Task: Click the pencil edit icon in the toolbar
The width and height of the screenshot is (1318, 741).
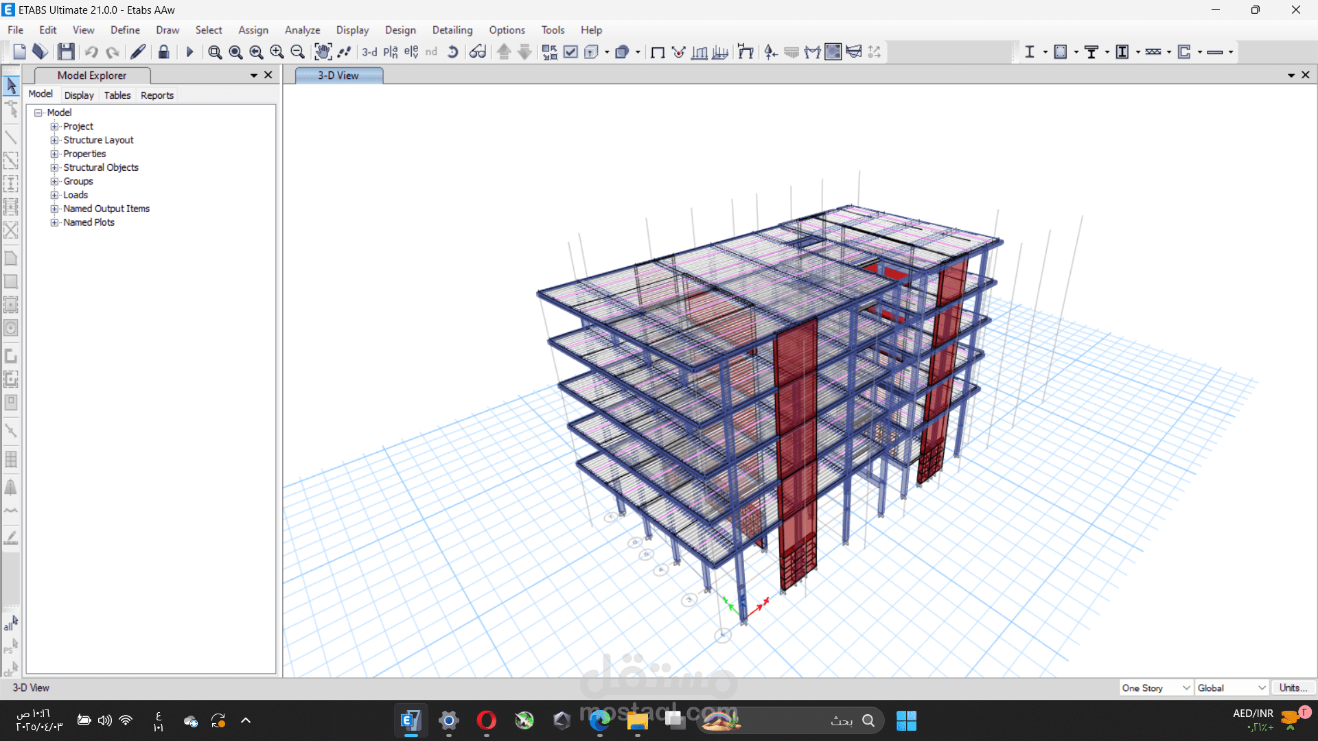Action: (x=138, y=51)
